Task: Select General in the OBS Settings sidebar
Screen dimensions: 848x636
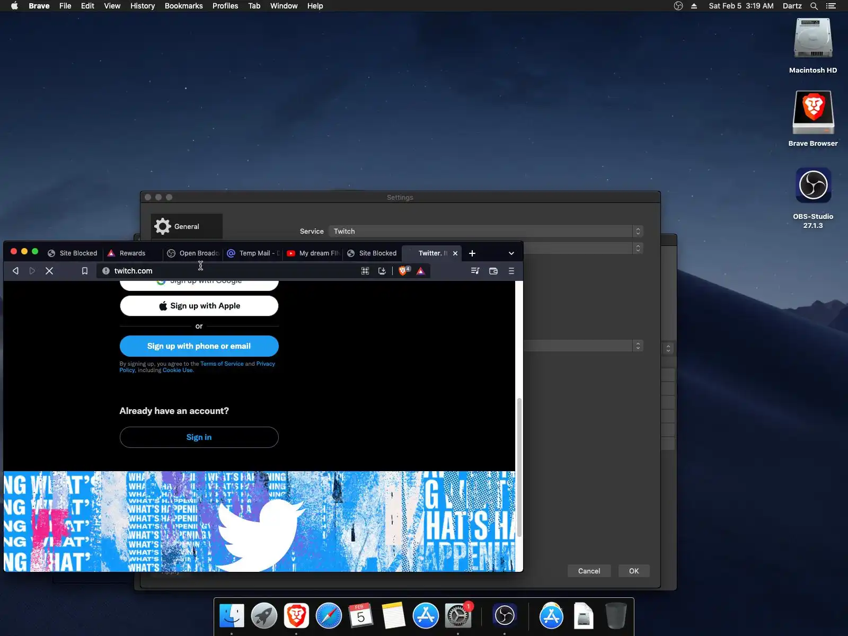Action: point(187,226)
